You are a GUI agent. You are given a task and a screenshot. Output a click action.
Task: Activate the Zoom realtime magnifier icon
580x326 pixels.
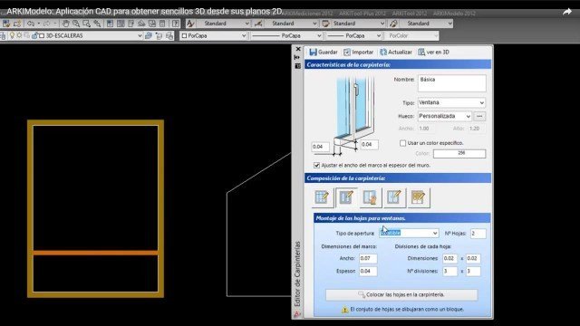76,24
